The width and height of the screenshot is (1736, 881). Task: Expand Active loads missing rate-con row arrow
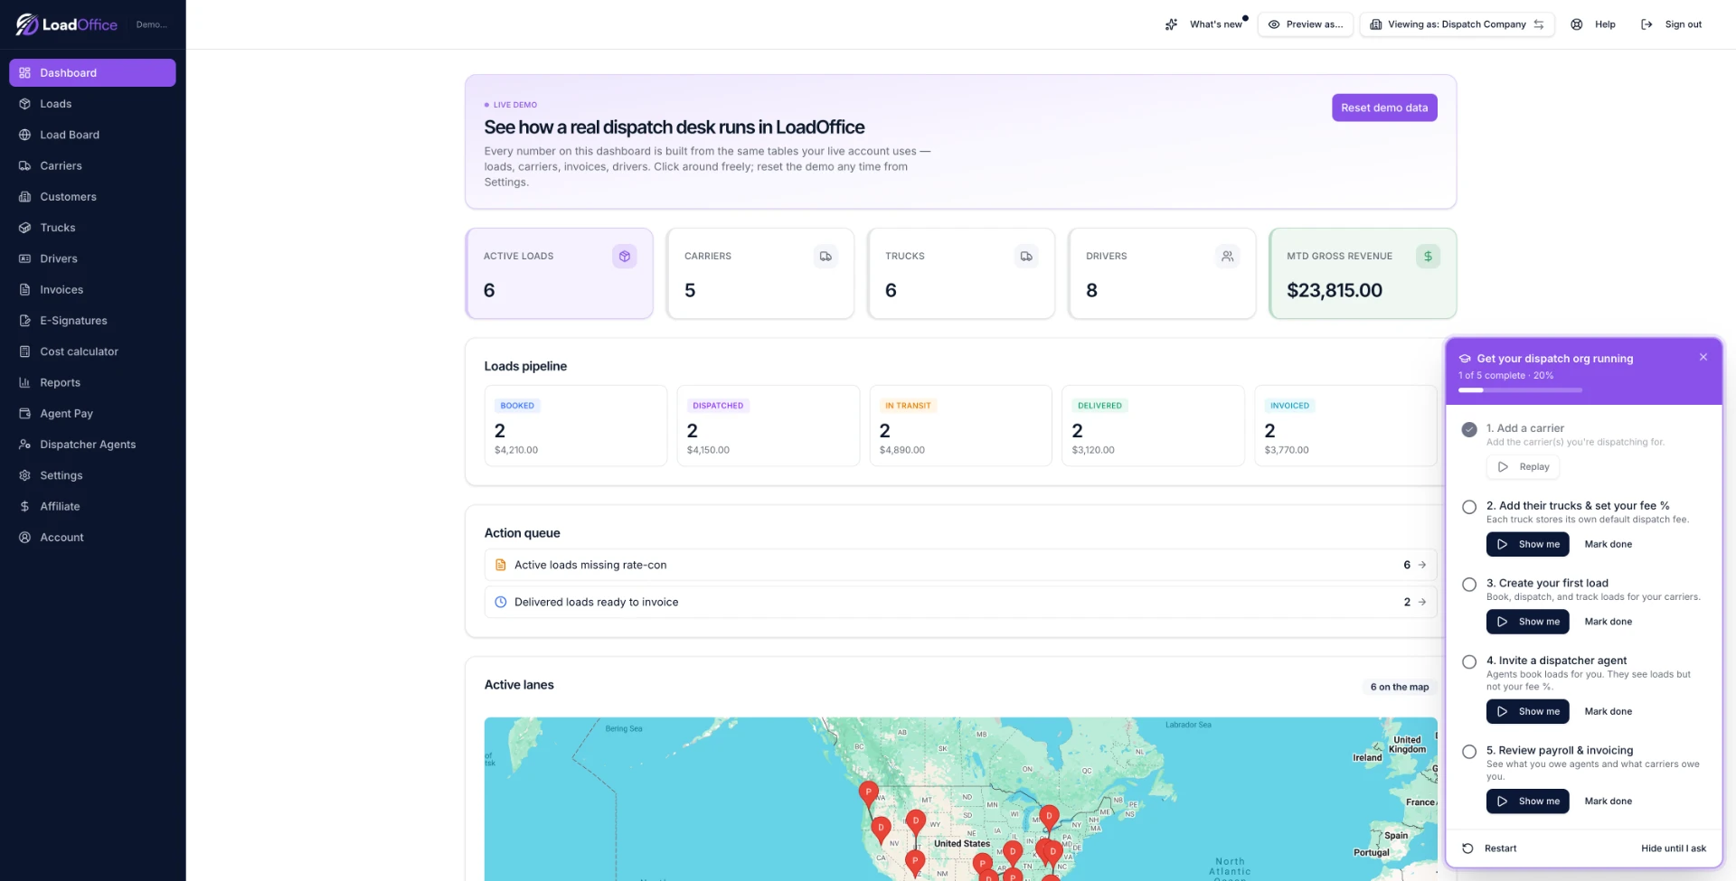tap(1422, 565)
